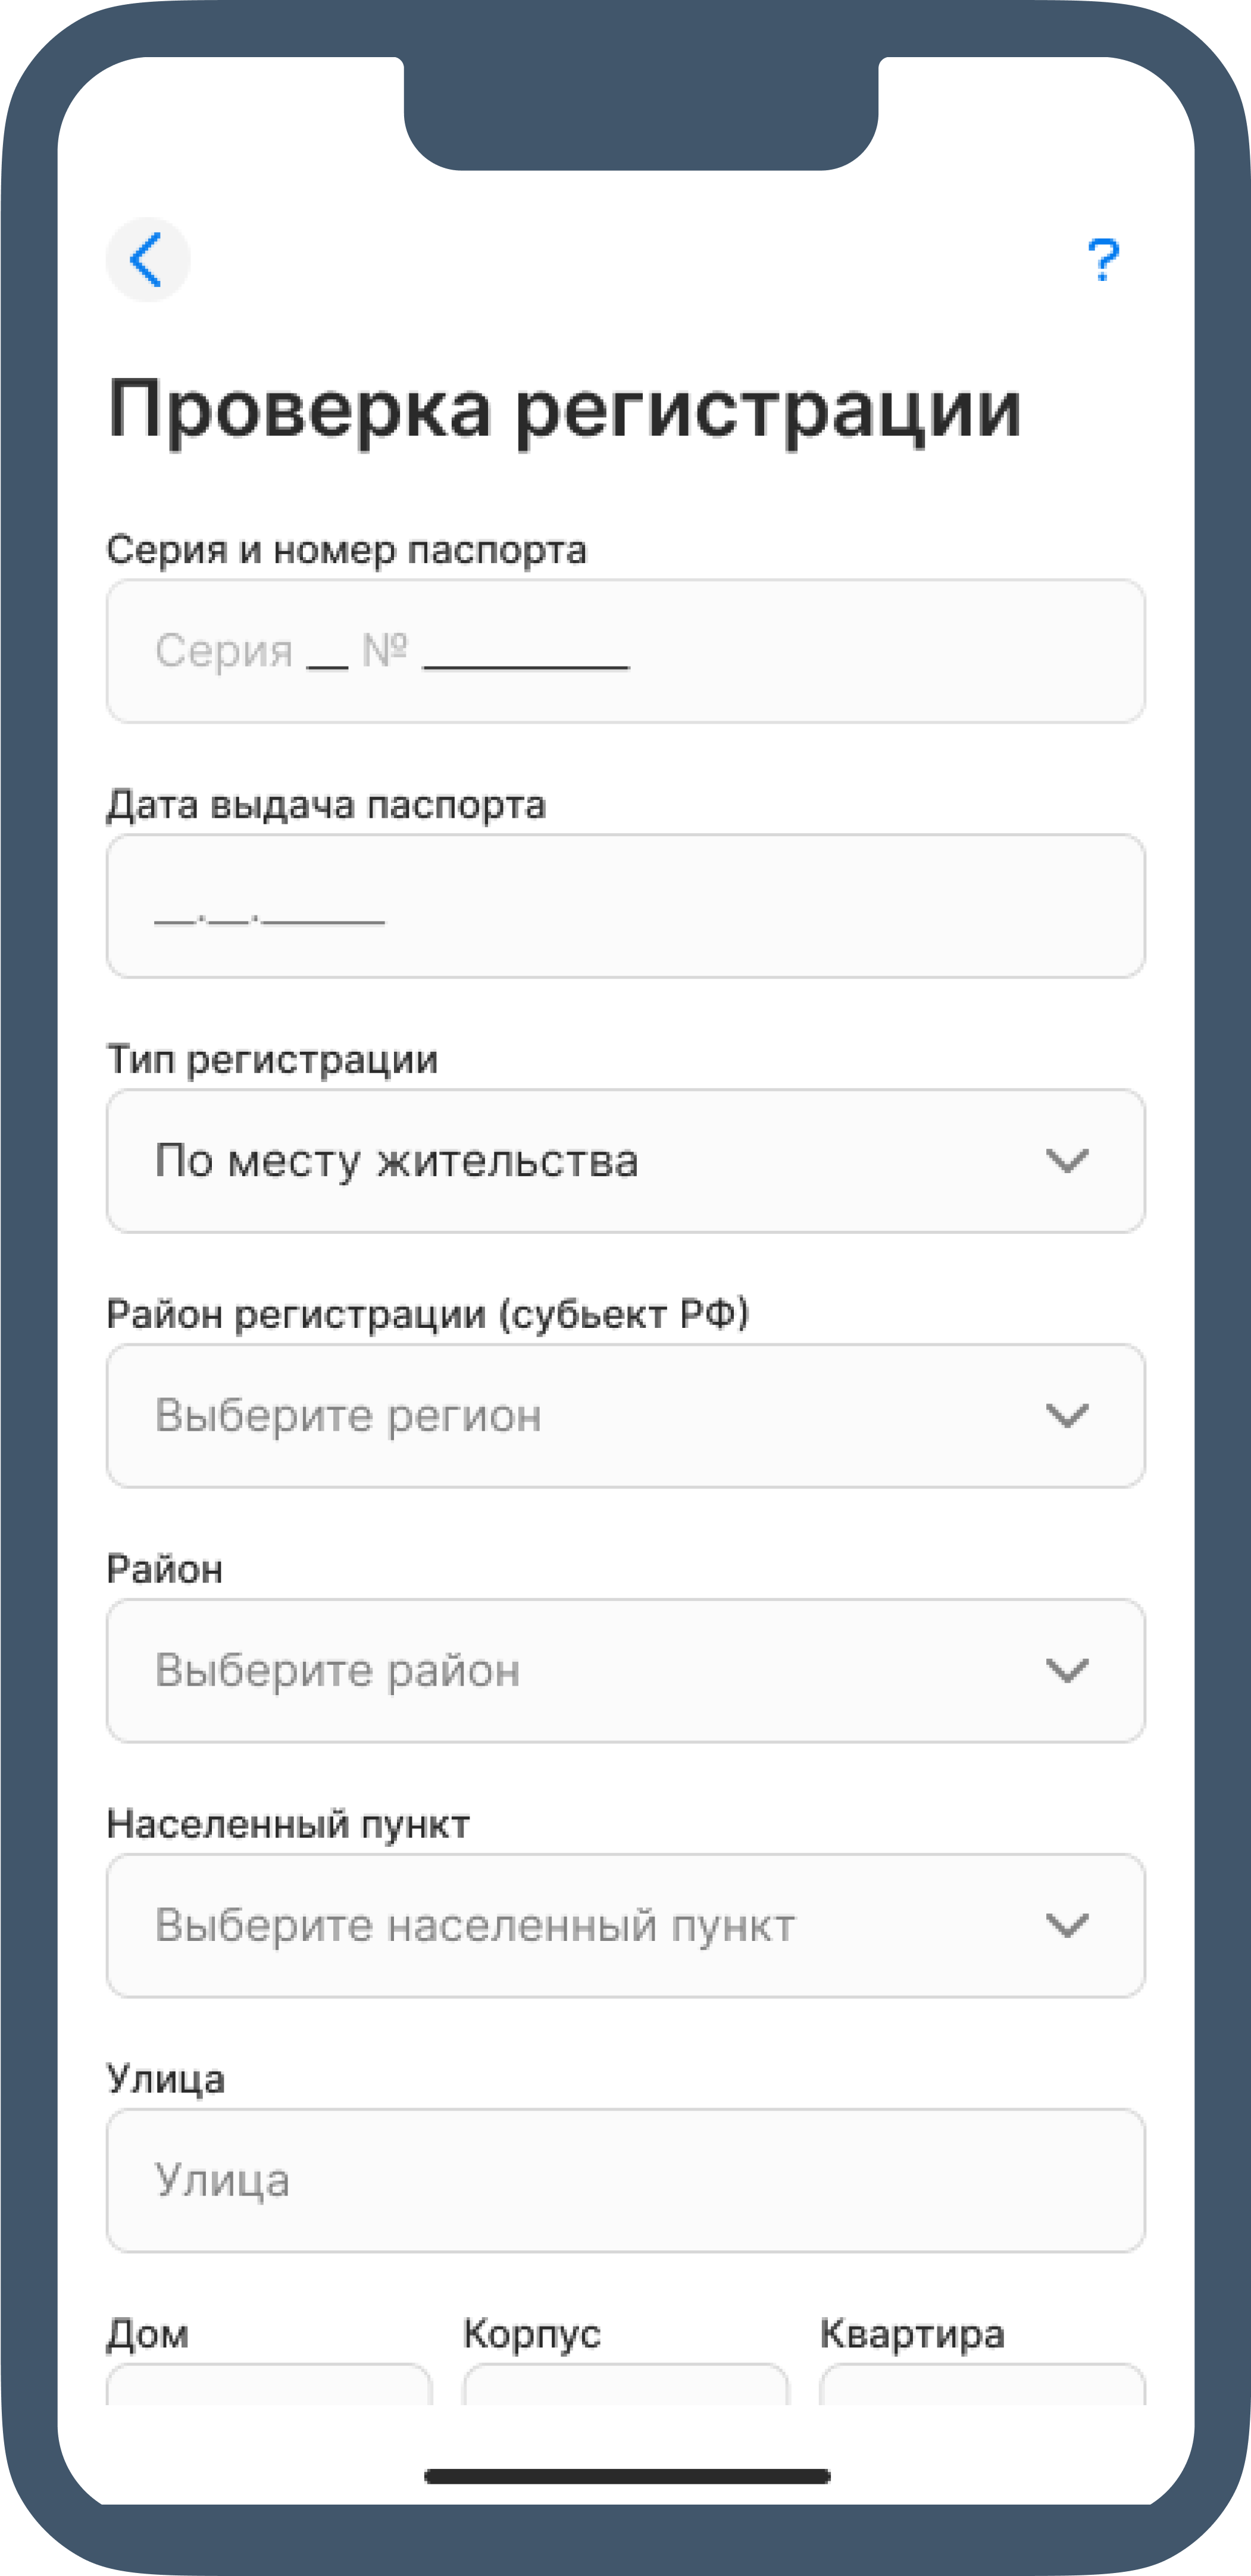Go back using the blue arrow icon
The width and height of the screenshot is (1251, 2576).
[148, 259]
